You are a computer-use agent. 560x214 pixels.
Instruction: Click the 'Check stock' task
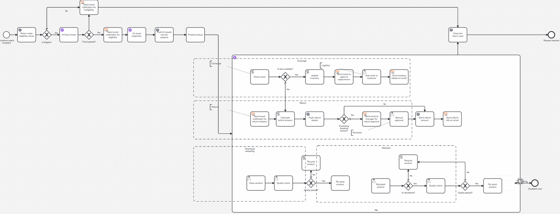point(259,77)
